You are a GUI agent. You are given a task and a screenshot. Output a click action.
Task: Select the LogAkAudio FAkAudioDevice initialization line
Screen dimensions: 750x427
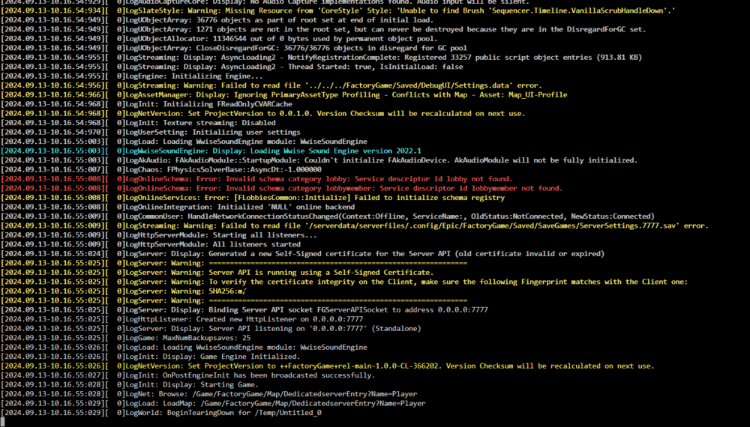pyautogui.click(x=319, y=160)
